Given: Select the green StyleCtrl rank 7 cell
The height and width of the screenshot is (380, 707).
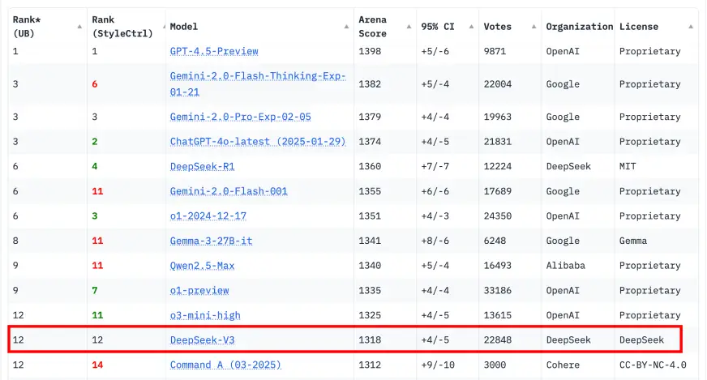Looking at the screenshot, I should (x=95, y=290).
